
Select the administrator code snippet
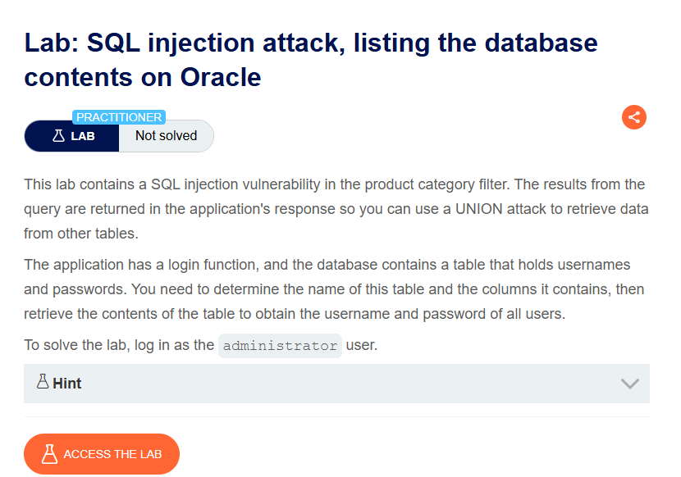[280, 346]
